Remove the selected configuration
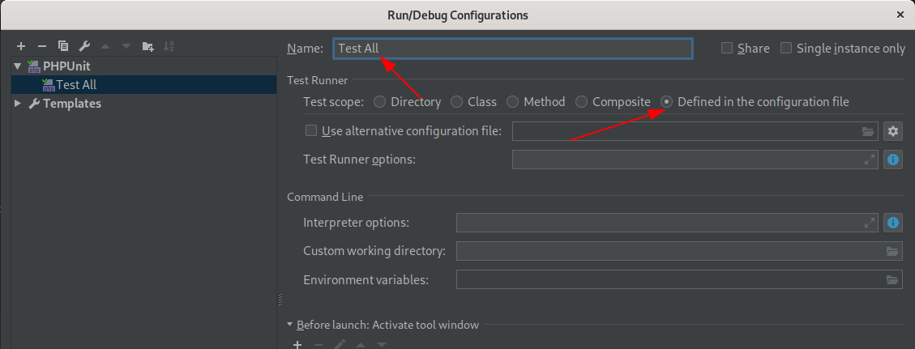Image resolution: width=915 pixels, height=349 pixels. [x=42, y=46]
